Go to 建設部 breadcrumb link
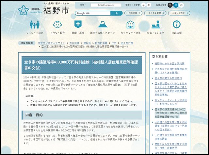 [x=87, y=43]
